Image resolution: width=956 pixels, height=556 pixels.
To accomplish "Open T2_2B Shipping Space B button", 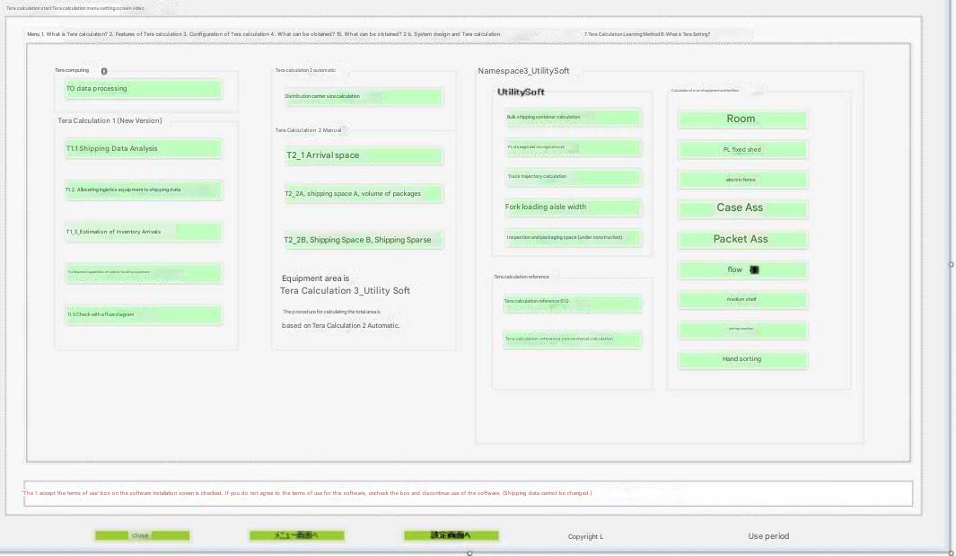I will (363, 240).
